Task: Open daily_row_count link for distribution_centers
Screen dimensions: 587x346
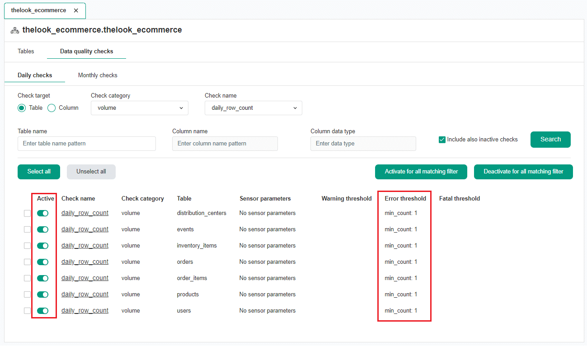Action: (x=85, y=213)
